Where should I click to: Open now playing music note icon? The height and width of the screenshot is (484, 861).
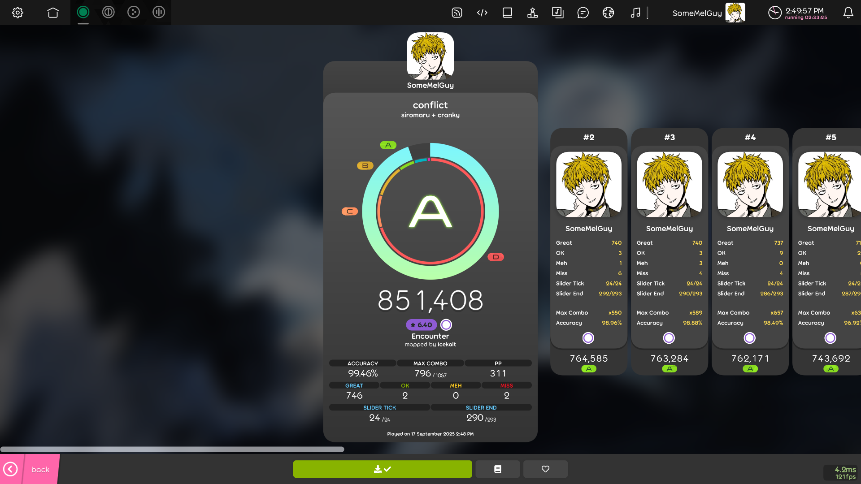[x=635, y=13]
